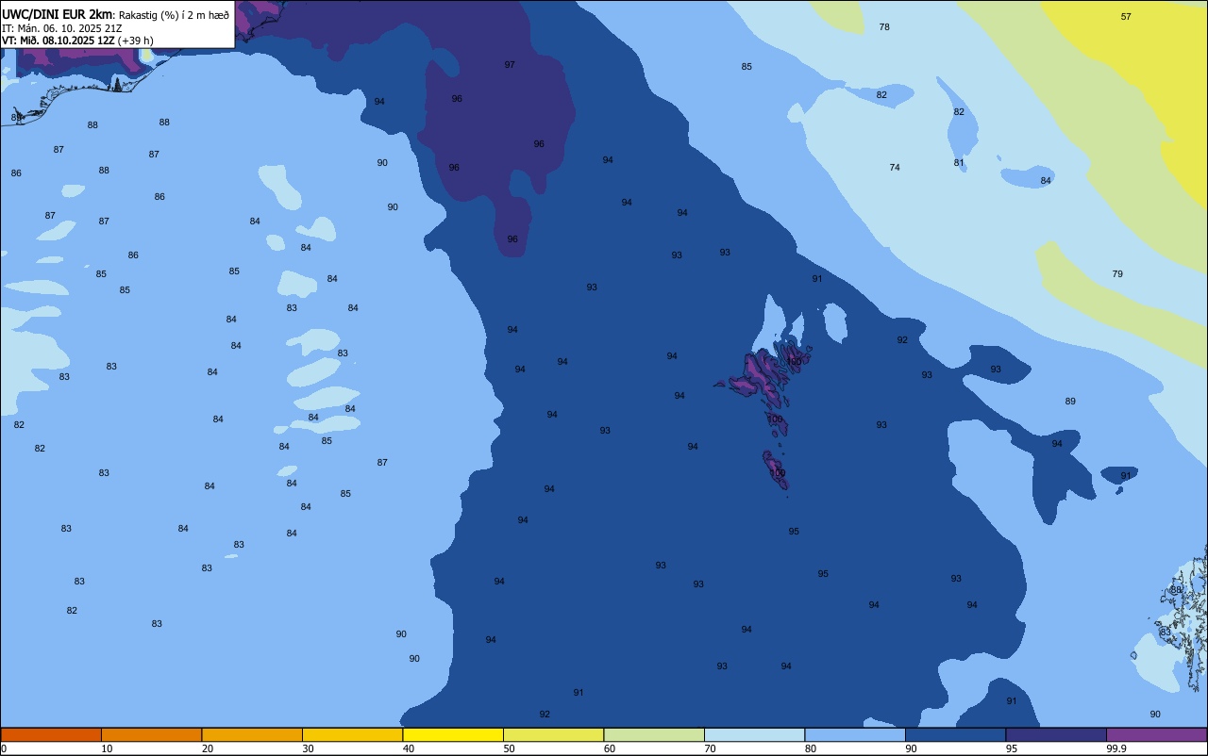This screenshot has width=1208, height=756.
Task: Select the value 97 in the indigo area
Action: (x=510, y=65)
